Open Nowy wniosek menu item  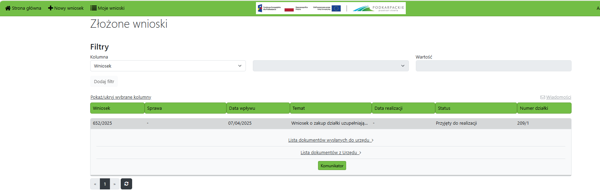click(x=69, y=8)
